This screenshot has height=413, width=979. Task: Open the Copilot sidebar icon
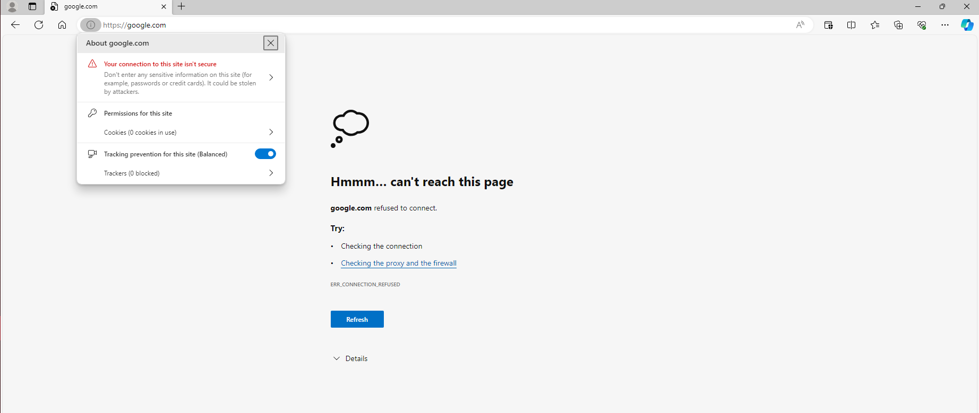coord(967,25)
